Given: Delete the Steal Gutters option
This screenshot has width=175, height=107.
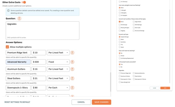Looking at the screenshot, I should [x=72, y=78].
